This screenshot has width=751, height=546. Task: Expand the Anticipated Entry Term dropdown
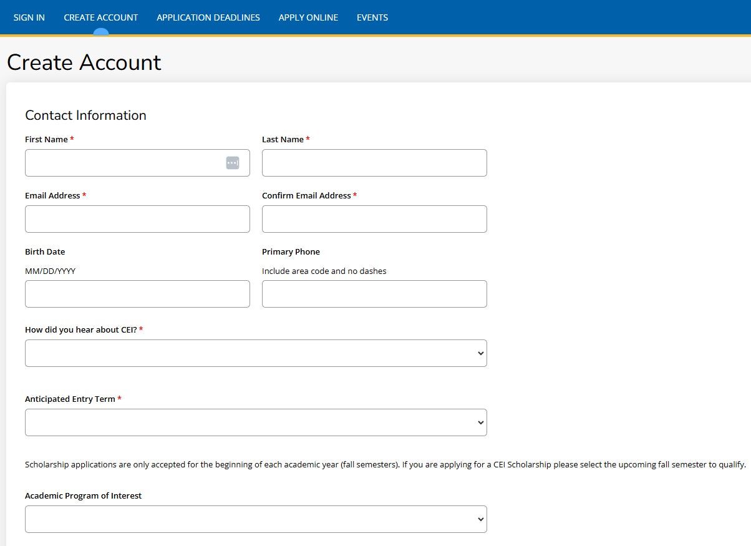click(254, 422)
